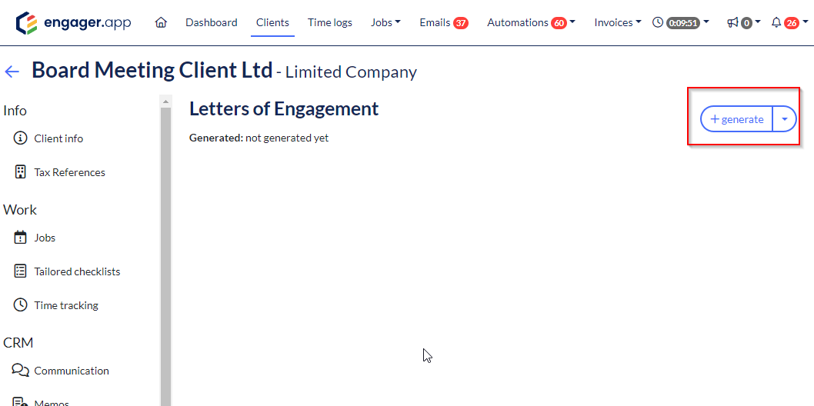This screenshot has width=814, height=406.
Task: Open the Dashboard tab
Action: [x=212, y=23]
